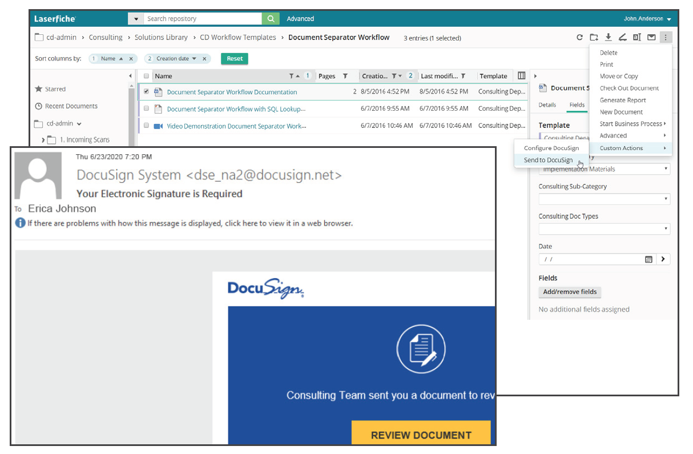Check the Workflow with SQL Lookup row checkbox

pos(146,109)
